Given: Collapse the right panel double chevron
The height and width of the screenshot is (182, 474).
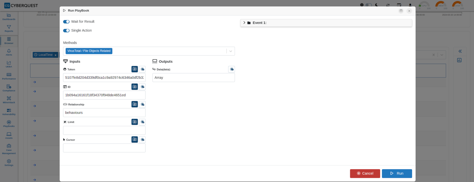Looking at the screenshot, I should tap(460, 51).
